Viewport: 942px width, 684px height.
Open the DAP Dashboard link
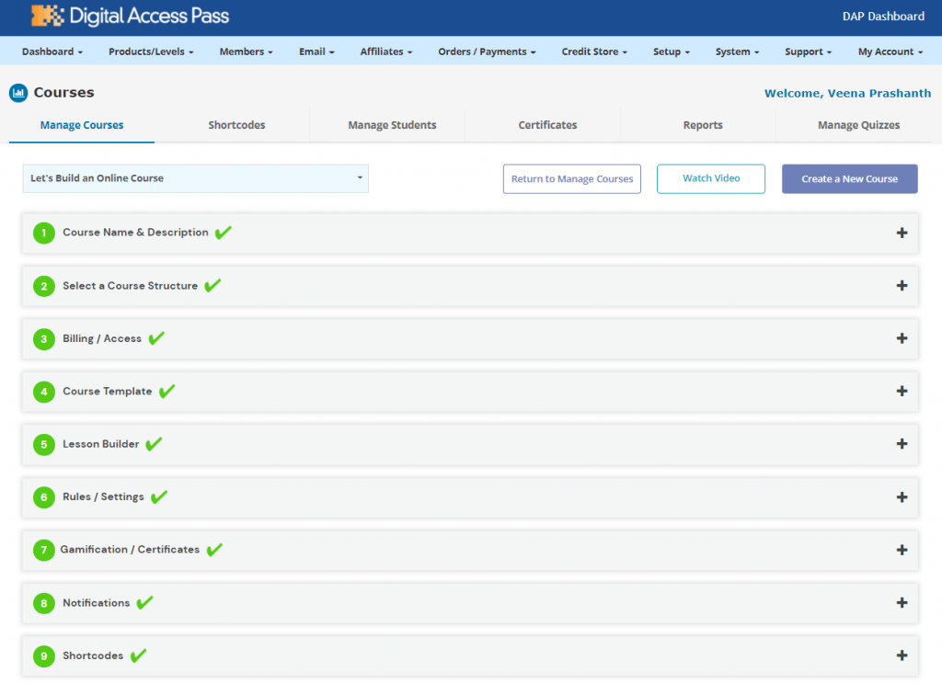[x=883, y=17]
